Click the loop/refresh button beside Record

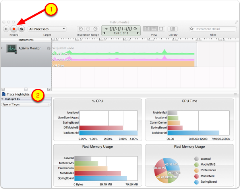(x=21, y=29)
